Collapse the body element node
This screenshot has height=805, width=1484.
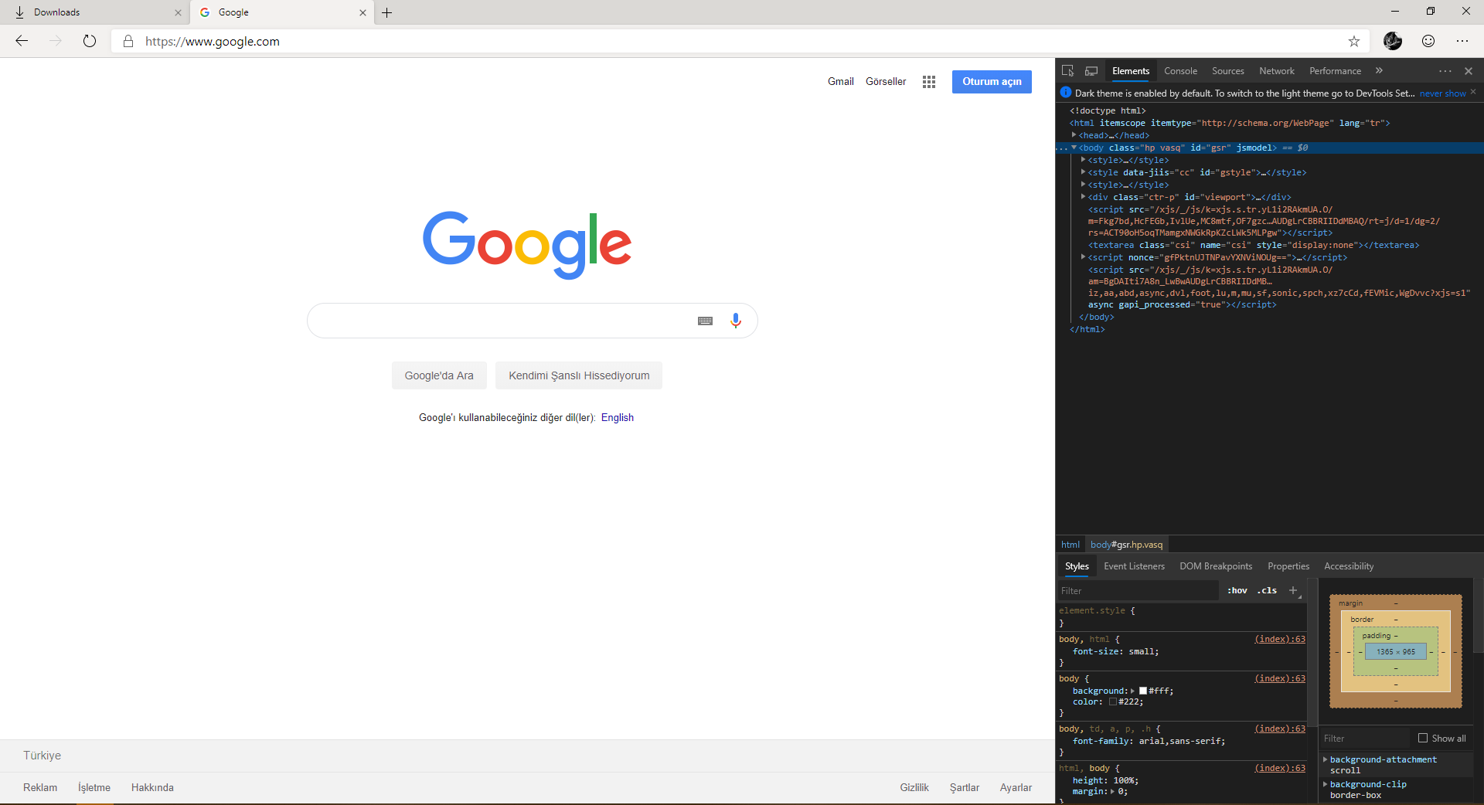pos(1074,148)
